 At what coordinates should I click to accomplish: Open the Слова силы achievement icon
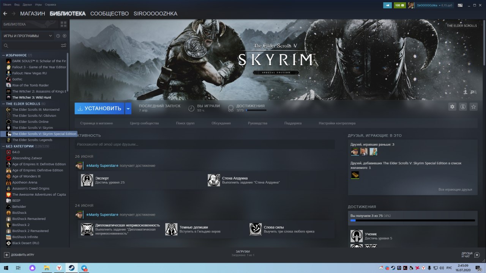pos(256,229)
